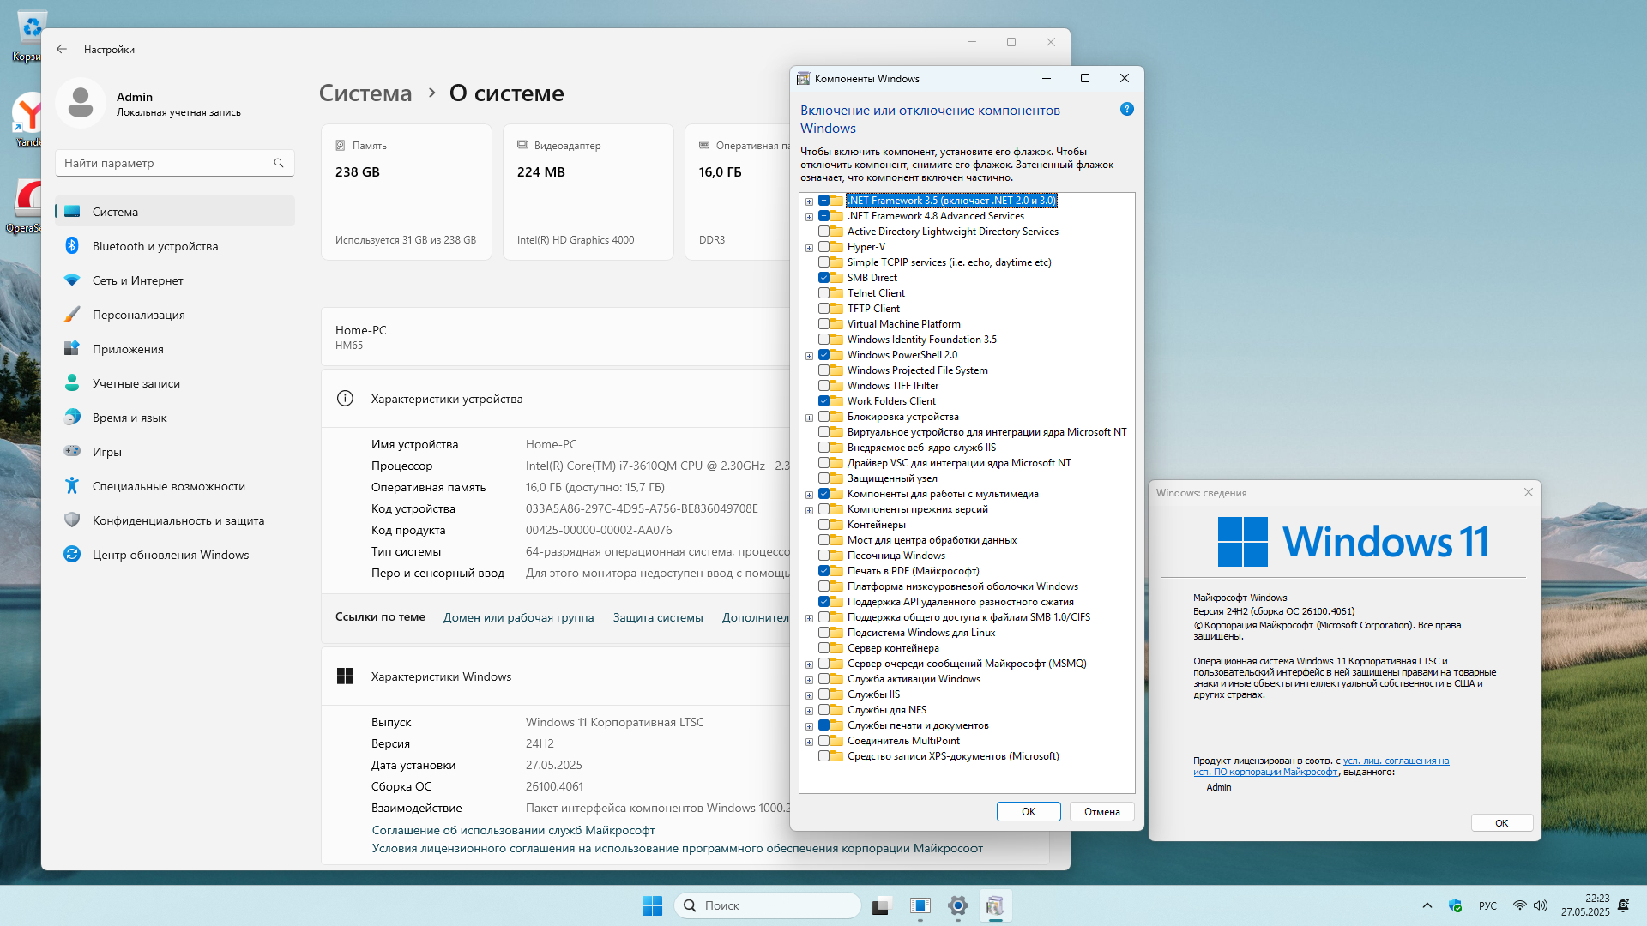1647x926 pixels.
Task: Open Центр обновления Windows section
Action: tap(170, 555)
